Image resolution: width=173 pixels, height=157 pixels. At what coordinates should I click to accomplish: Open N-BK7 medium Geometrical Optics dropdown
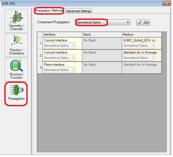click(x=138, y=46)
